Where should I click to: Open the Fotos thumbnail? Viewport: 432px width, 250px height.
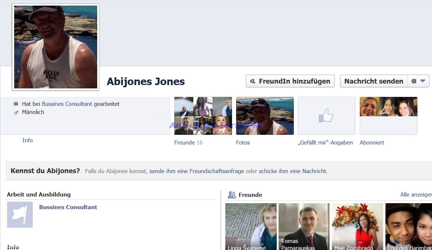265,116
